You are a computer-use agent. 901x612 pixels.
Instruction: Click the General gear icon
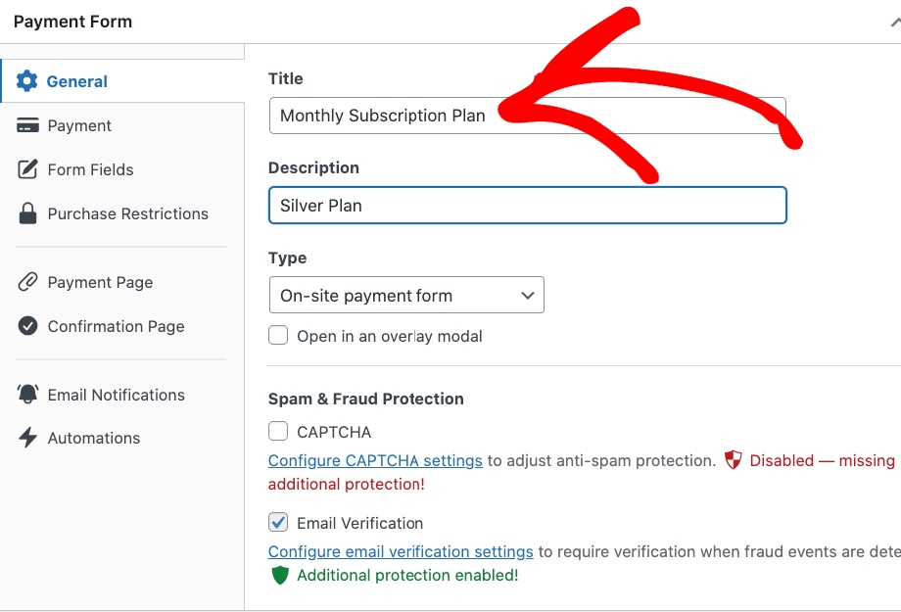(x=27, y=81)
